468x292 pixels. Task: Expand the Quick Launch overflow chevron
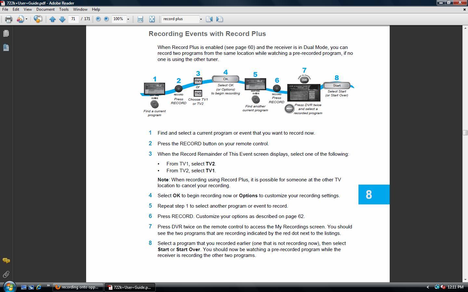tap(48, 286)
